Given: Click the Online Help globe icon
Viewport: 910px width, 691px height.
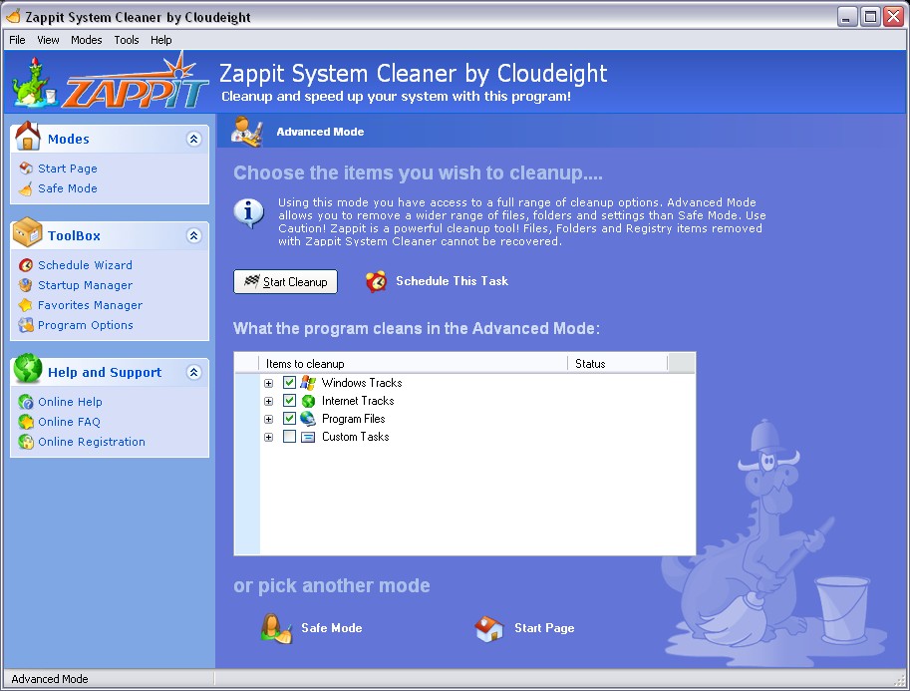Looking at the screenshot, I should 26,402.
